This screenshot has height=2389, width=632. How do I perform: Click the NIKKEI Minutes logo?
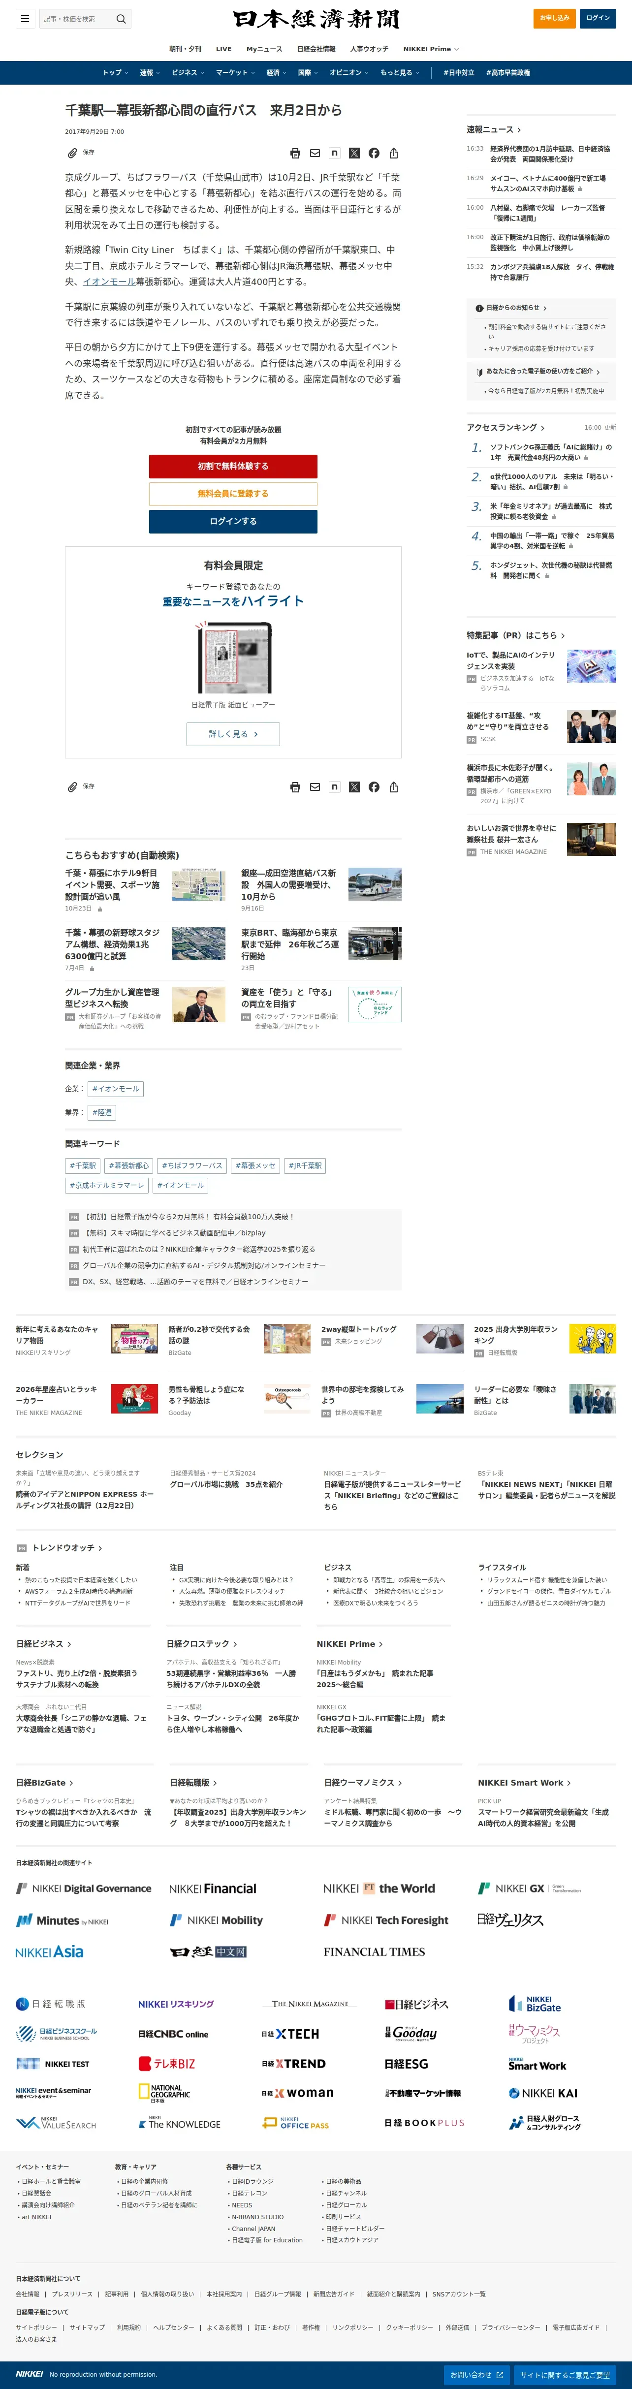click(62, 1920)
